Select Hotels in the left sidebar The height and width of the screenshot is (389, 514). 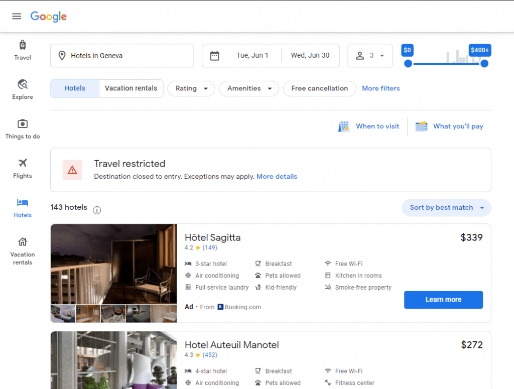coord(22,208)
